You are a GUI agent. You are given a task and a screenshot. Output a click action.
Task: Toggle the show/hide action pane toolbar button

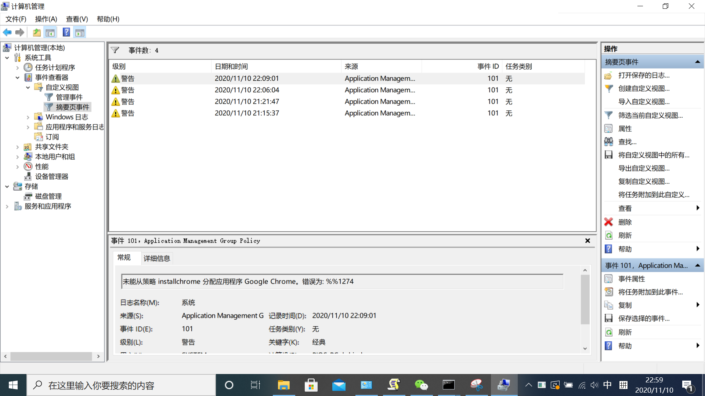click(80, 33)
